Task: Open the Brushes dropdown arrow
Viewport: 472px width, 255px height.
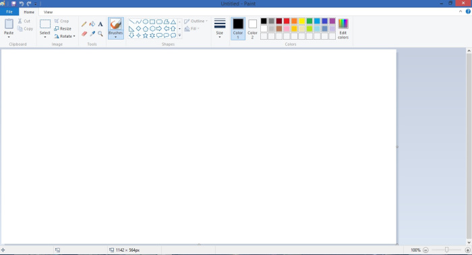Action: point(115,37)
